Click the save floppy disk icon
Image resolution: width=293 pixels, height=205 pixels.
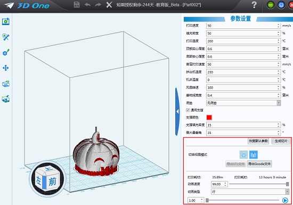pos(77,5)
